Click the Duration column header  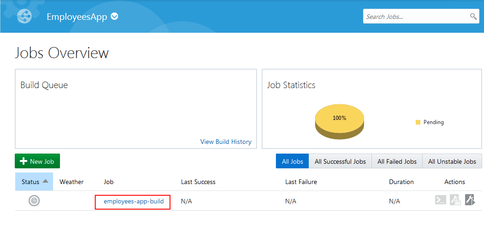coord(401,182)
